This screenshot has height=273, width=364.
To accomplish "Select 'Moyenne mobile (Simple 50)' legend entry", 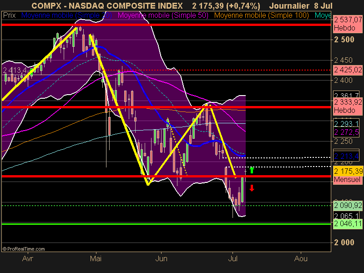I will click(x=163, y=15).
